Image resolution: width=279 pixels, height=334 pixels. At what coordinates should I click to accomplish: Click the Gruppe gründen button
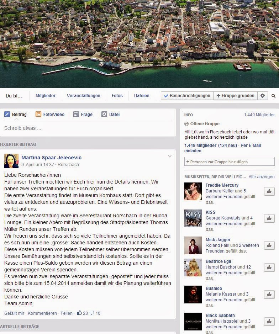tap(236, 96)
